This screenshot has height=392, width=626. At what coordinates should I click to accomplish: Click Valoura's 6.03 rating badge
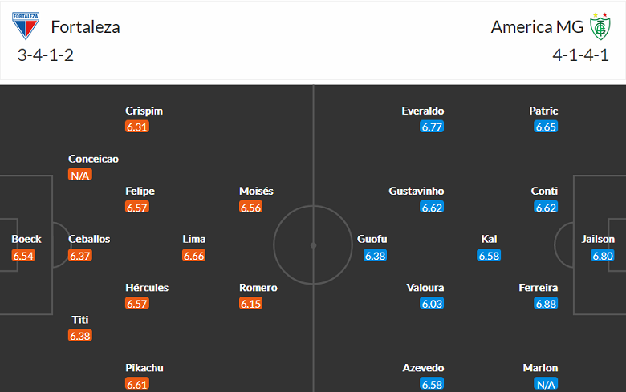click(x=432, y=304)
